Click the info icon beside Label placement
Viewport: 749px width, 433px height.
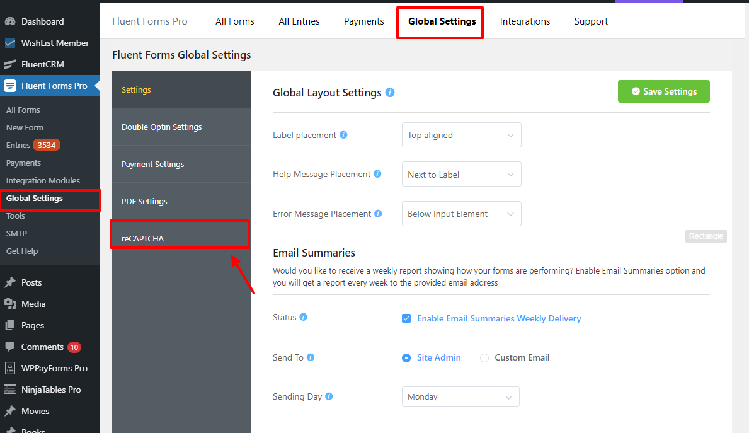(343, 134)
